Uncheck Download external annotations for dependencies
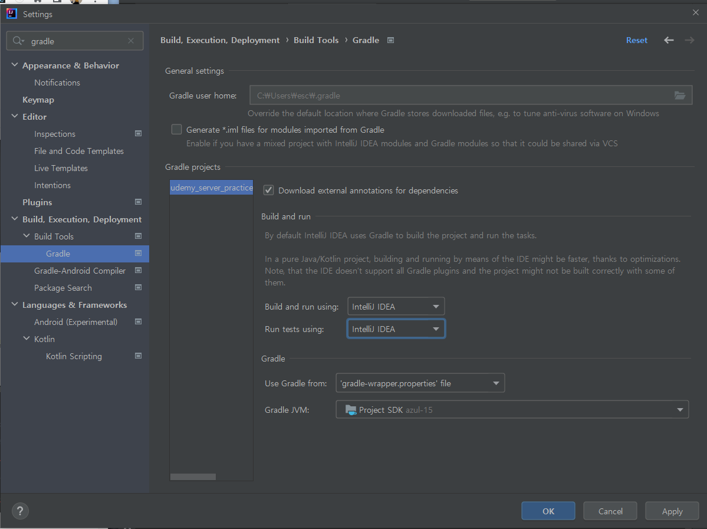This screenshot has width=707, height=529. (x=268, y=190)
